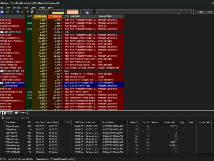
Task: Sort by Company Name column header
Action: 111,16
